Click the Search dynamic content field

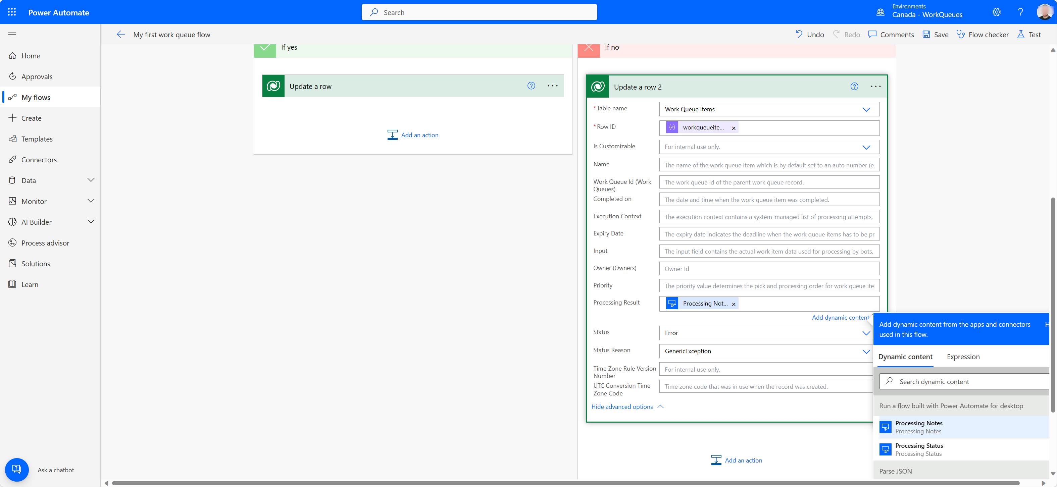965,381
